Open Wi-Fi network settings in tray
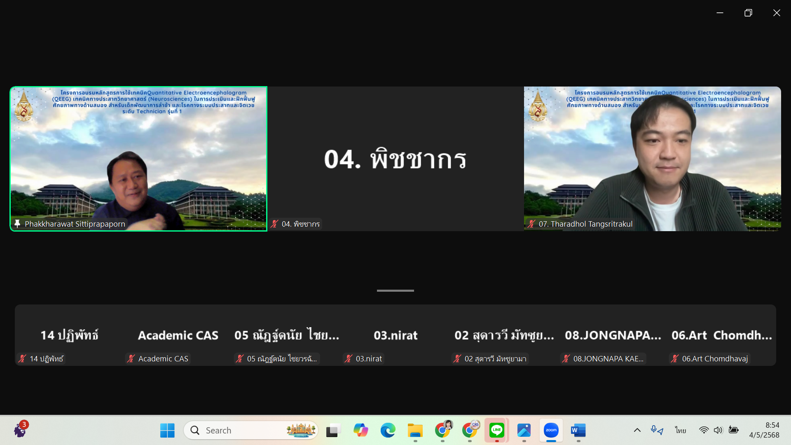Image resolution: width=791 pixels, height=445 pixels. click(x=704, y=430)
